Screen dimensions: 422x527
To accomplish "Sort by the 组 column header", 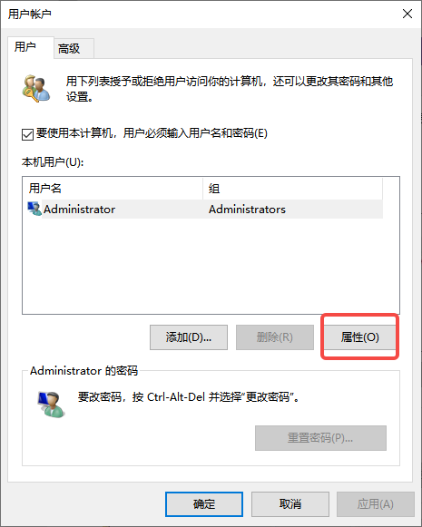I will 292,189.
